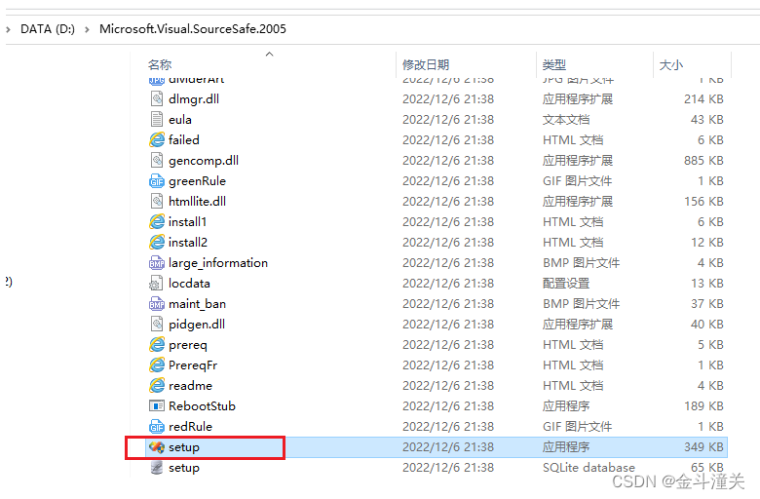Click the SQLite database type cell

[x=589, y=468]
